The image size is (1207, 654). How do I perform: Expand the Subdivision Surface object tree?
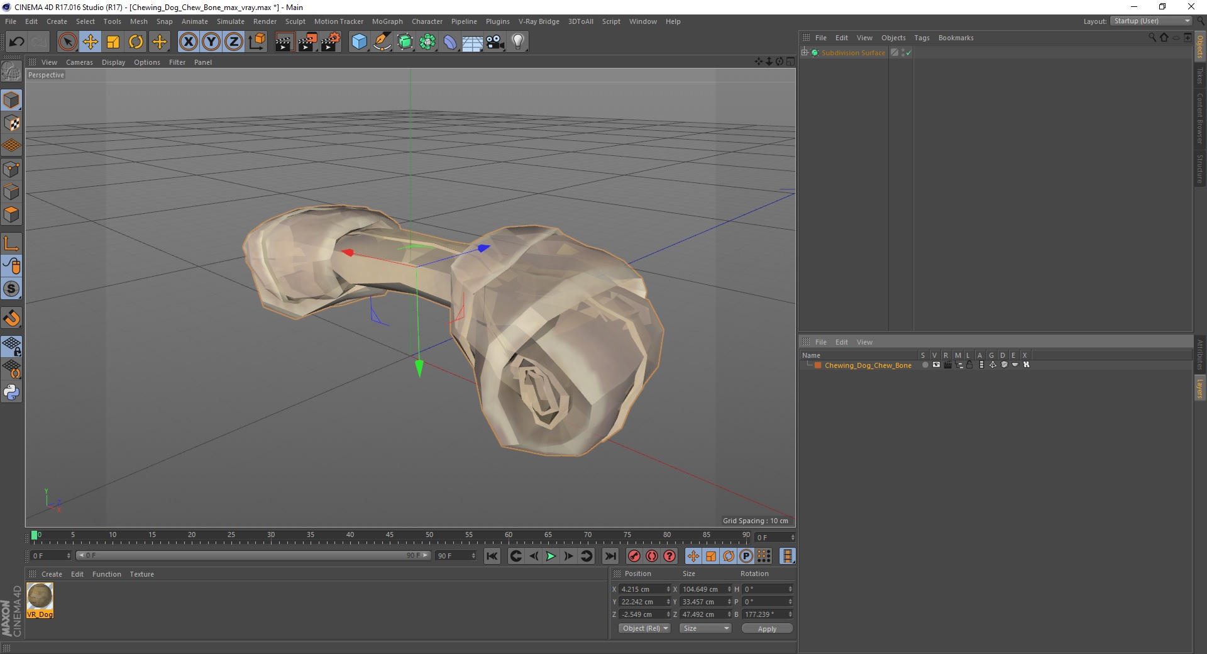805,53
